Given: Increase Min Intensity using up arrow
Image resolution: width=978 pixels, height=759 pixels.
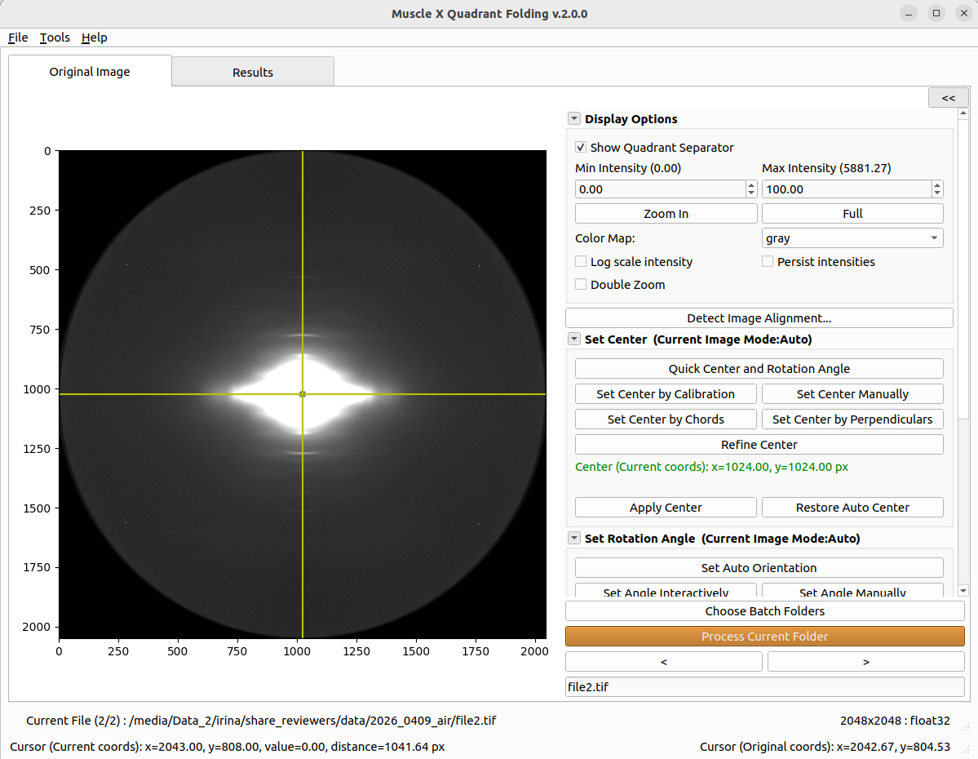Looking at the screenshot, I should coord(751,185).
